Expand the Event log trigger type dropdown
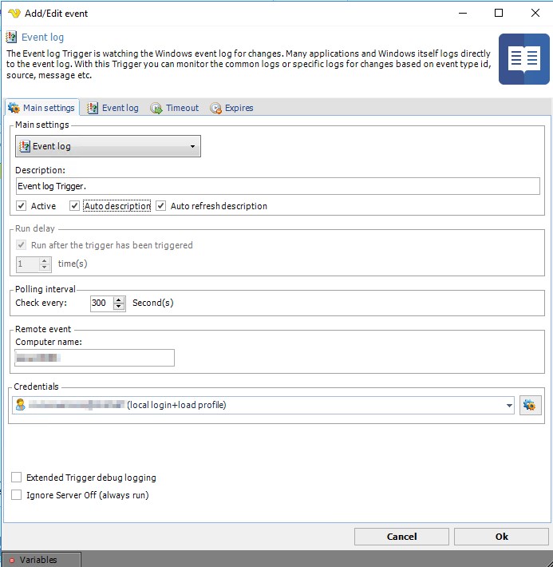Screen dimensions: 553x567 192,147
